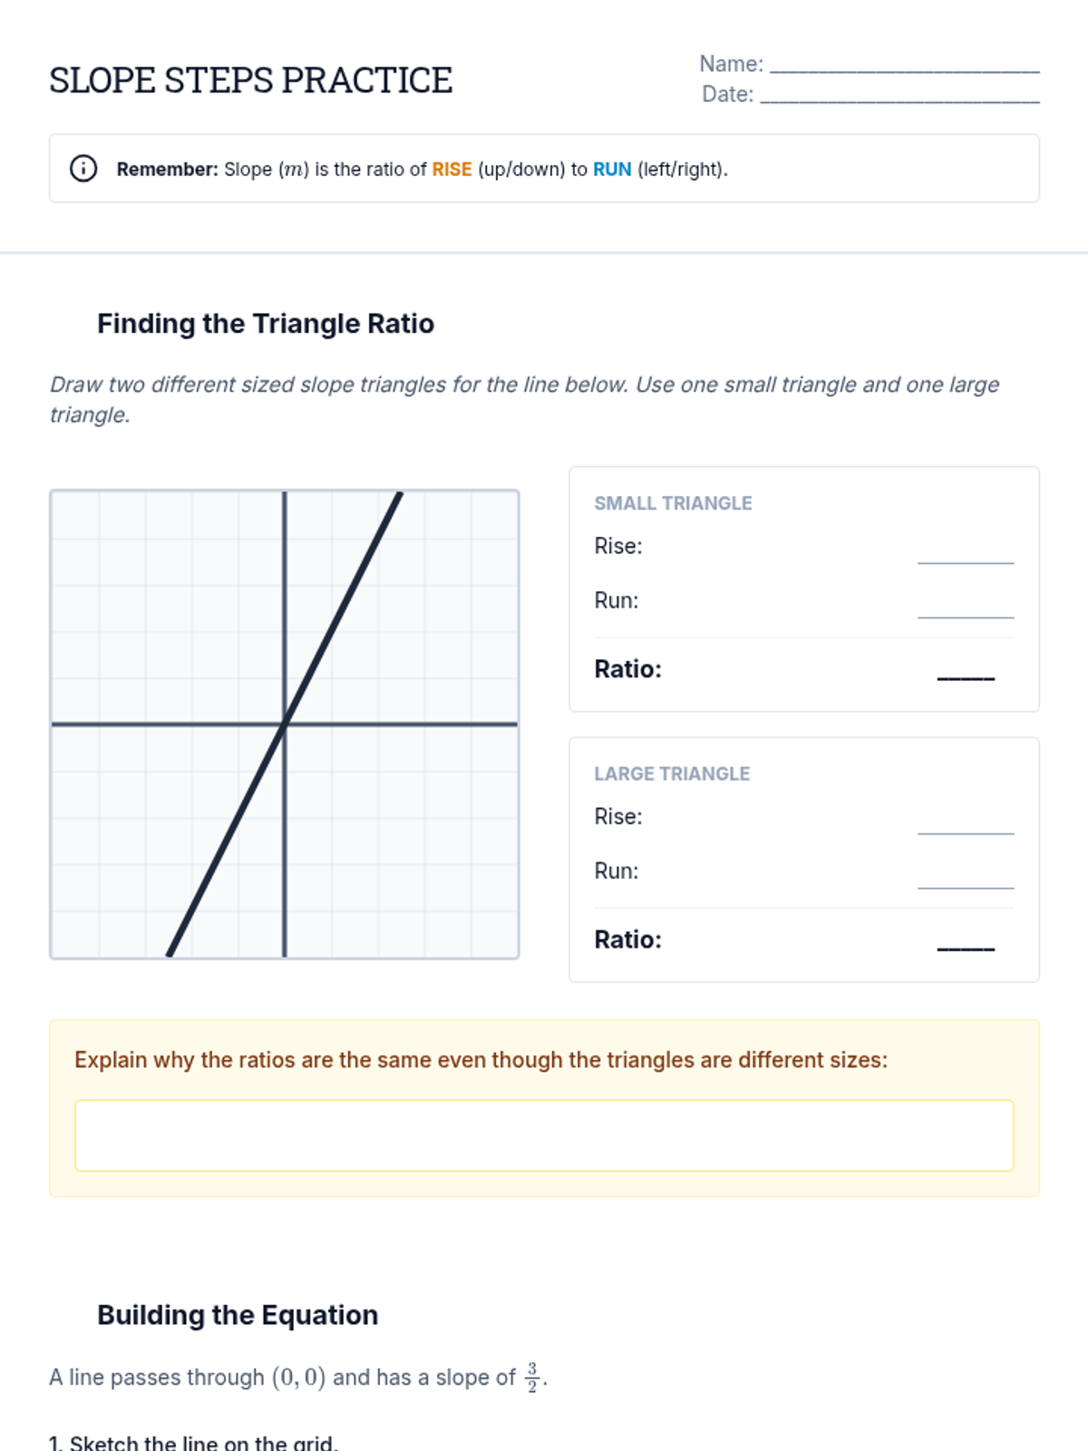
Task: Click the origin of the graph
Action: click(x=285, y=724)
